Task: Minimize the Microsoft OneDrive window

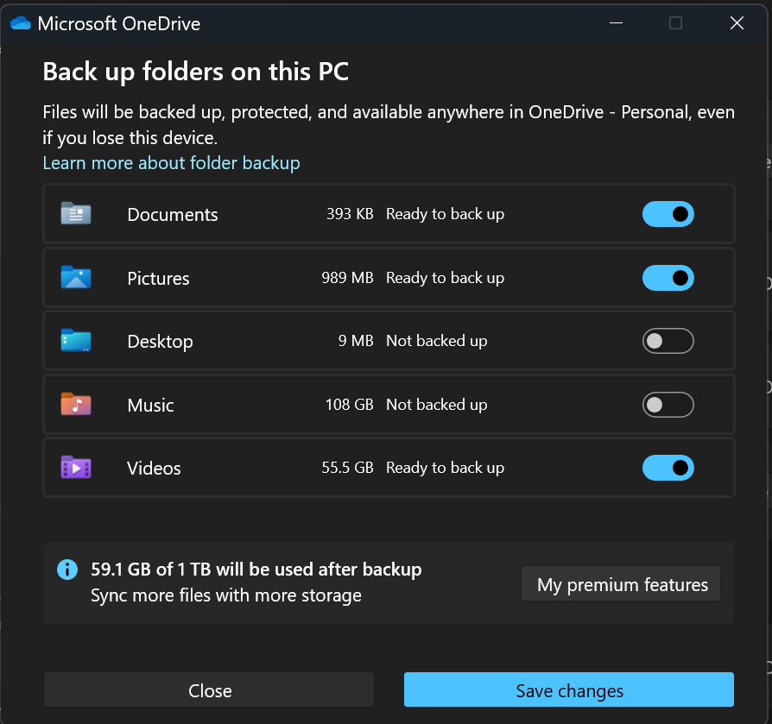Action: point(616,23)
